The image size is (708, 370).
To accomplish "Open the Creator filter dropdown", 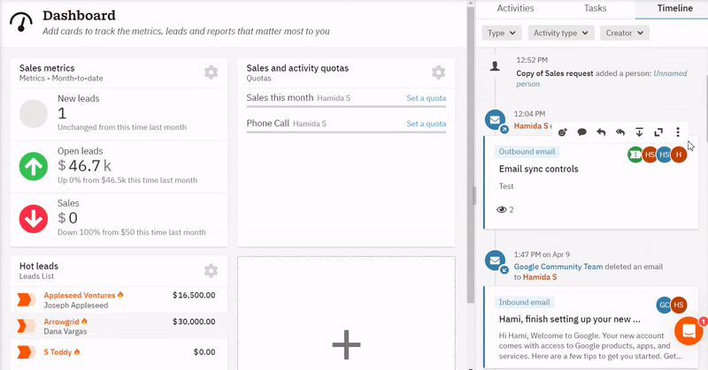I will 625,33.
